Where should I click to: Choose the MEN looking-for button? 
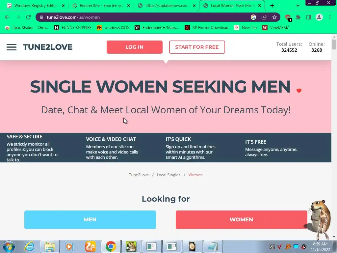90,220
